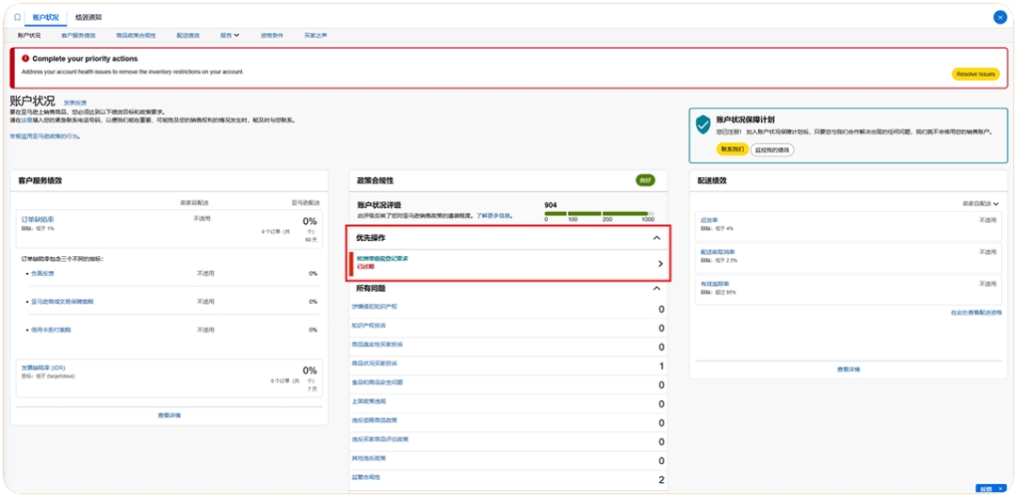Click the red alert icon in priority actions banner

[25, 58]
